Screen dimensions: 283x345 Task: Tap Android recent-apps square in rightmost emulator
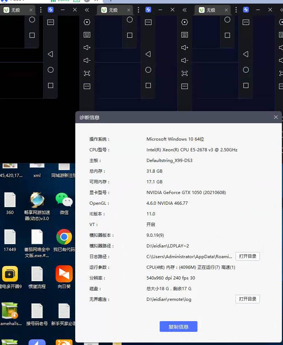(x=246, y=85)
